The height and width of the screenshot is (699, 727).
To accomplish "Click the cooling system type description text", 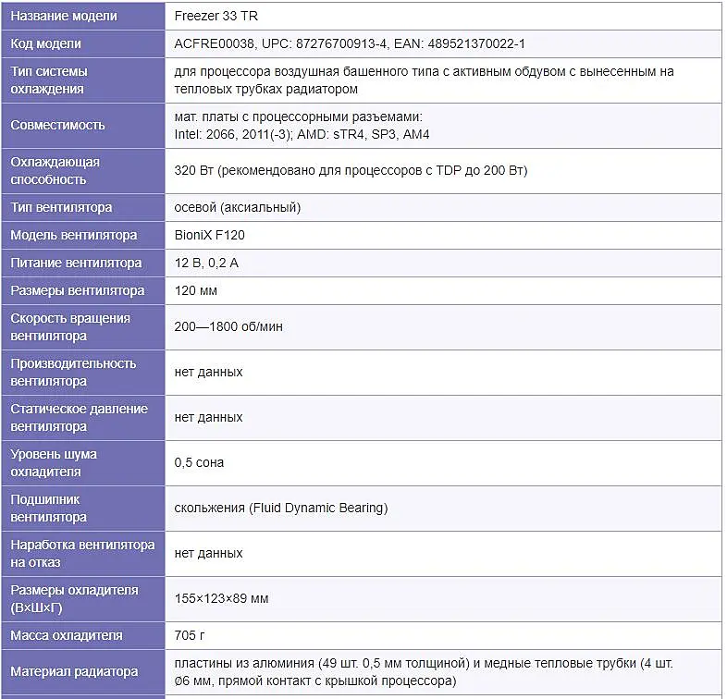I will [424, 80].
